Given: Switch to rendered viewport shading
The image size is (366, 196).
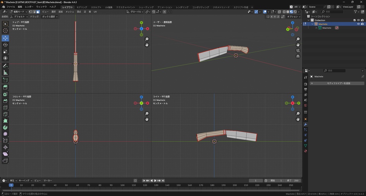Looking at the screenshot, I should [x=295, y=12].
